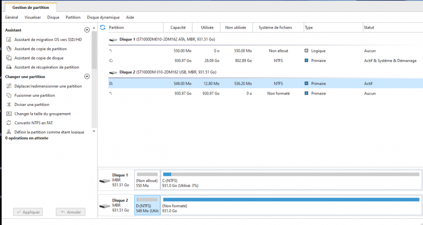Click the merge partition icon
The image size is (423, 225).
pyautogui.click(x=8, y=95)
